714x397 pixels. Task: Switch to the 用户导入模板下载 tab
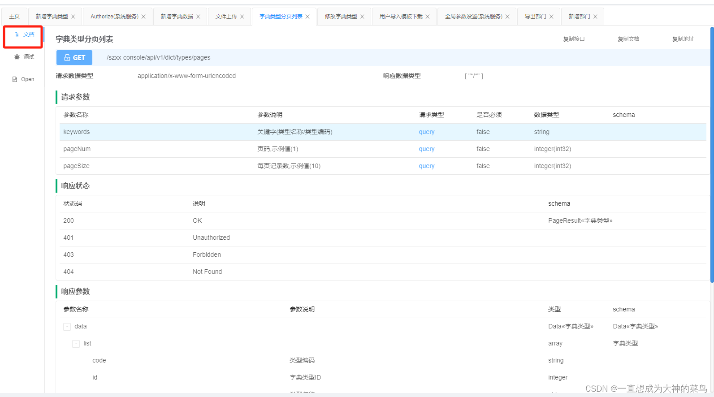[401, 17]
